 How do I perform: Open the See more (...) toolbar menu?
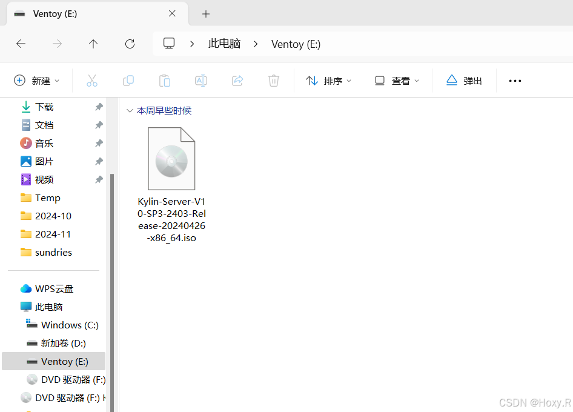click(514, 80)
